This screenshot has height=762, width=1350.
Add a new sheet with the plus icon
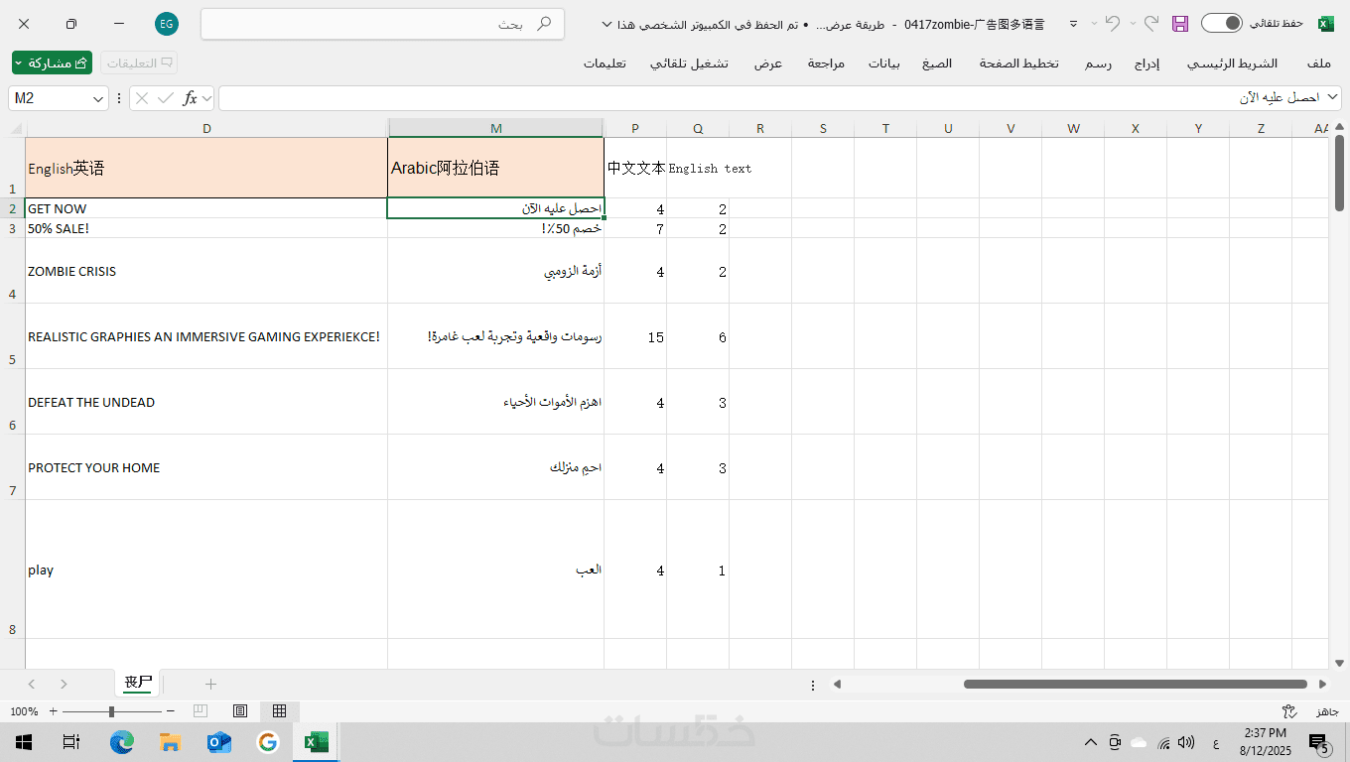[210, 684]
